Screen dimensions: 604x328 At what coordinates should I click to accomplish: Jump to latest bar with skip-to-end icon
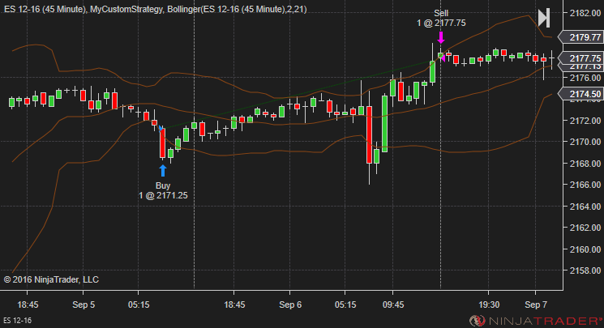pos(544,18)
